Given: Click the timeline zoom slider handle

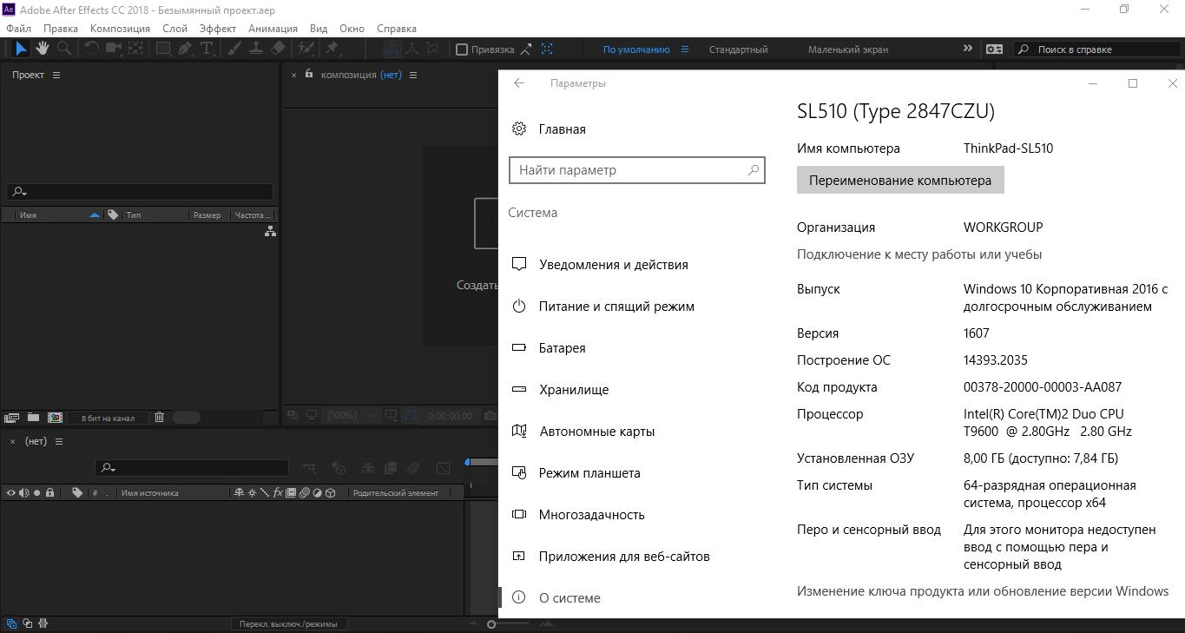Looking at the screenshot, I should coord(491,624).
